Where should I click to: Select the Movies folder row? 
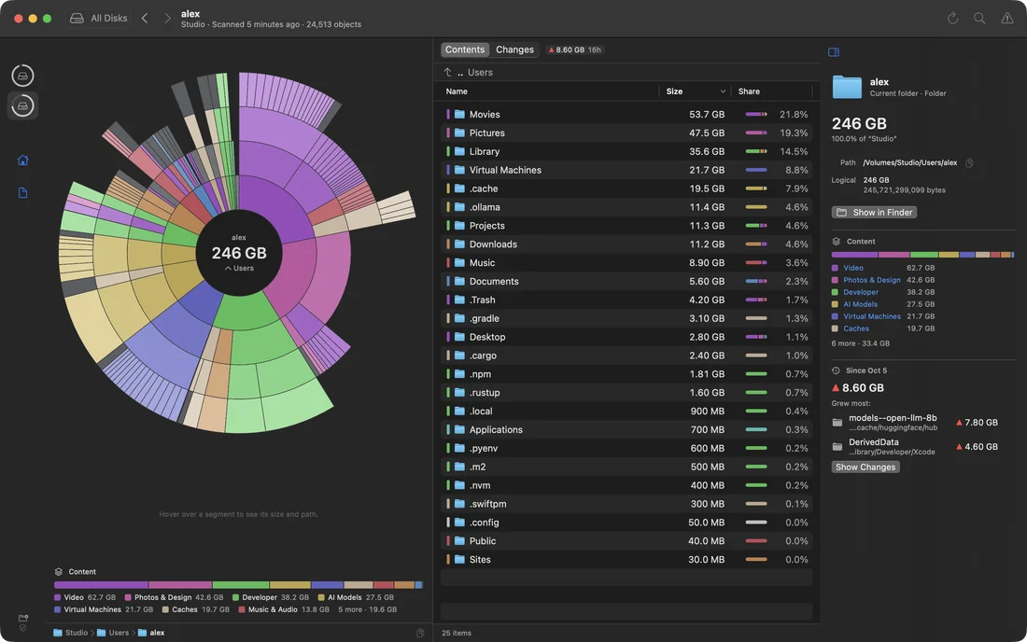point(626,115)
